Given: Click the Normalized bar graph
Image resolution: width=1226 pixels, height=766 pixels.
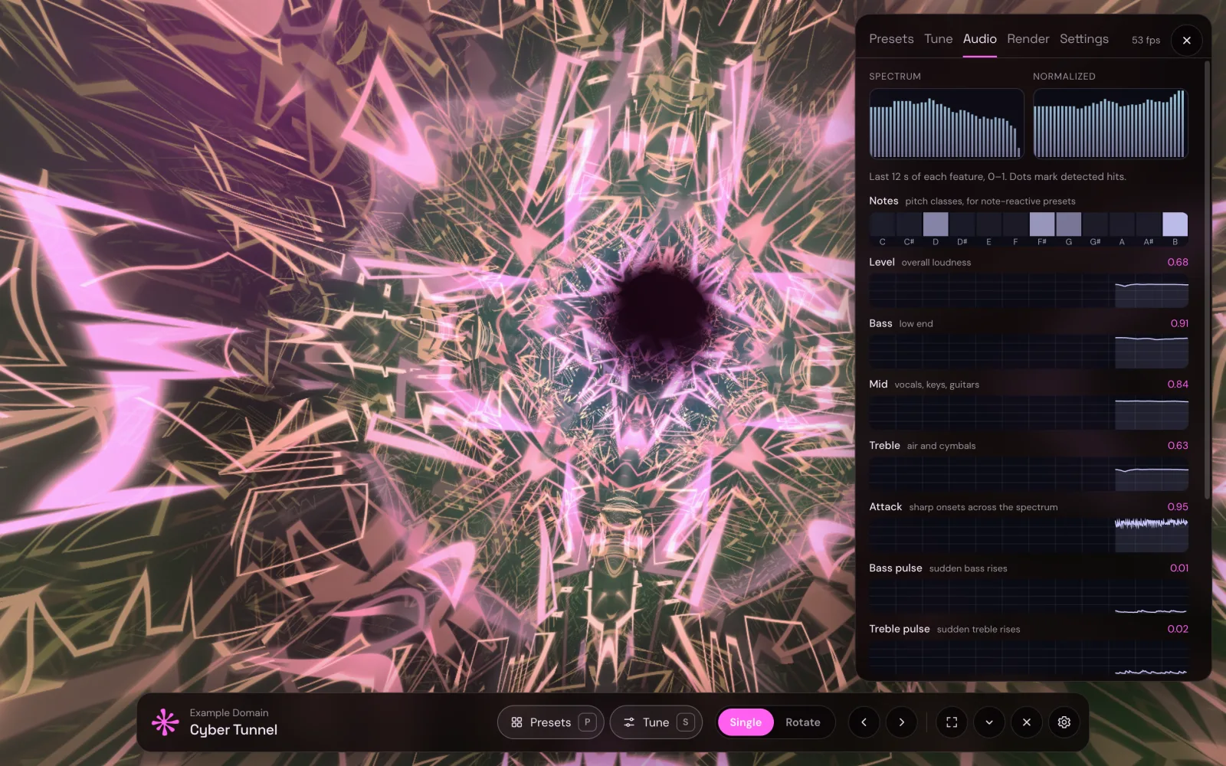Looking at the screenshot, I should (1110, 123).
